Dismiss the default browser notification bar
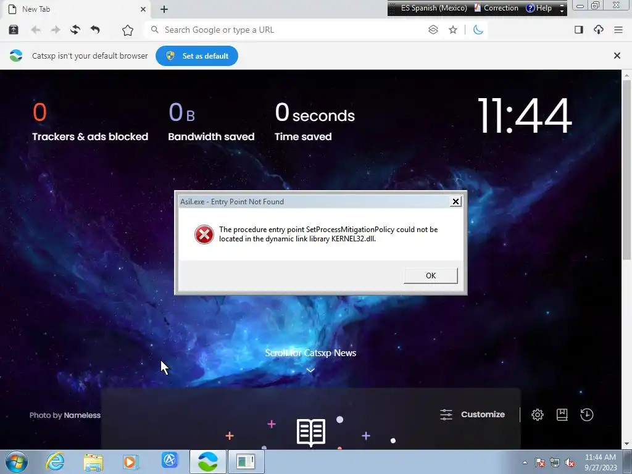The image size is (632, 474). pos(617,56)
